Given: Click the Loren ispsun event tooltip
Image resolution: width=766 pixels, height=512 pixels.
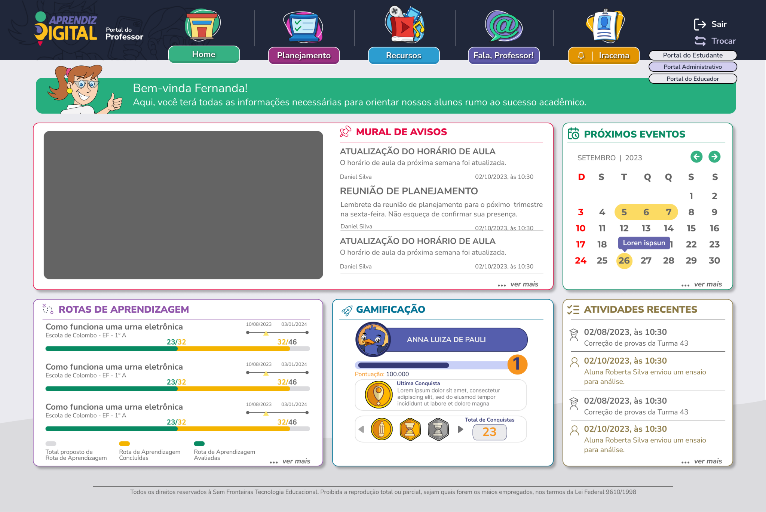Looking at the screenshot, I should [644, 243].
